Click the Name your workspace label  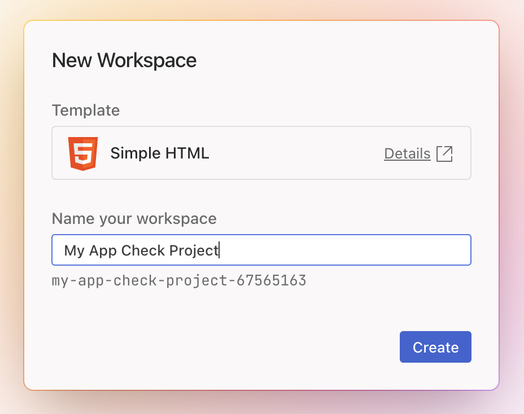click(134, 219)
